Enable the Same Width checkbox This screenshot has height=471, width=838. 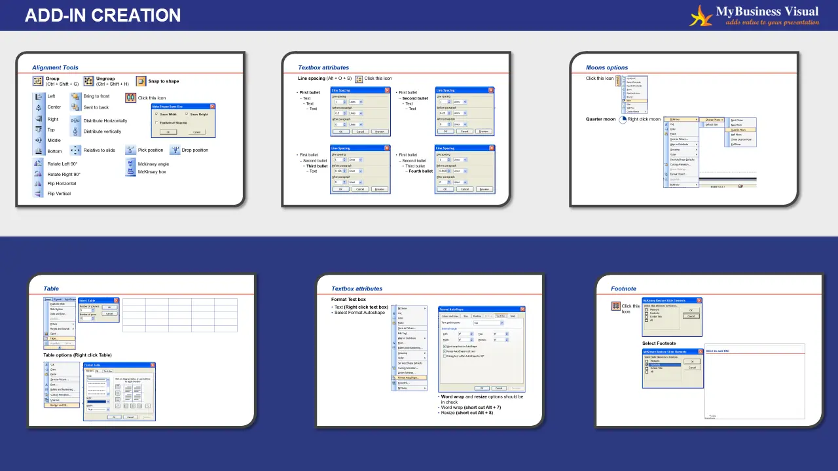coord(156,114)
